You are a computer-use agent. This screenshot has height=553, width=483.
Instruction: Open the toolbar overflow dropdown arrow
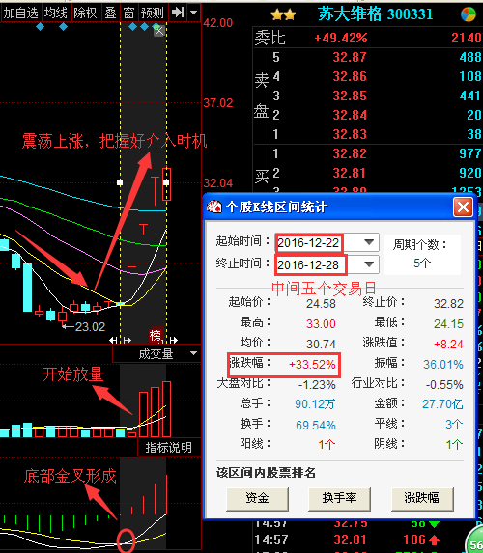coord(193,13)
